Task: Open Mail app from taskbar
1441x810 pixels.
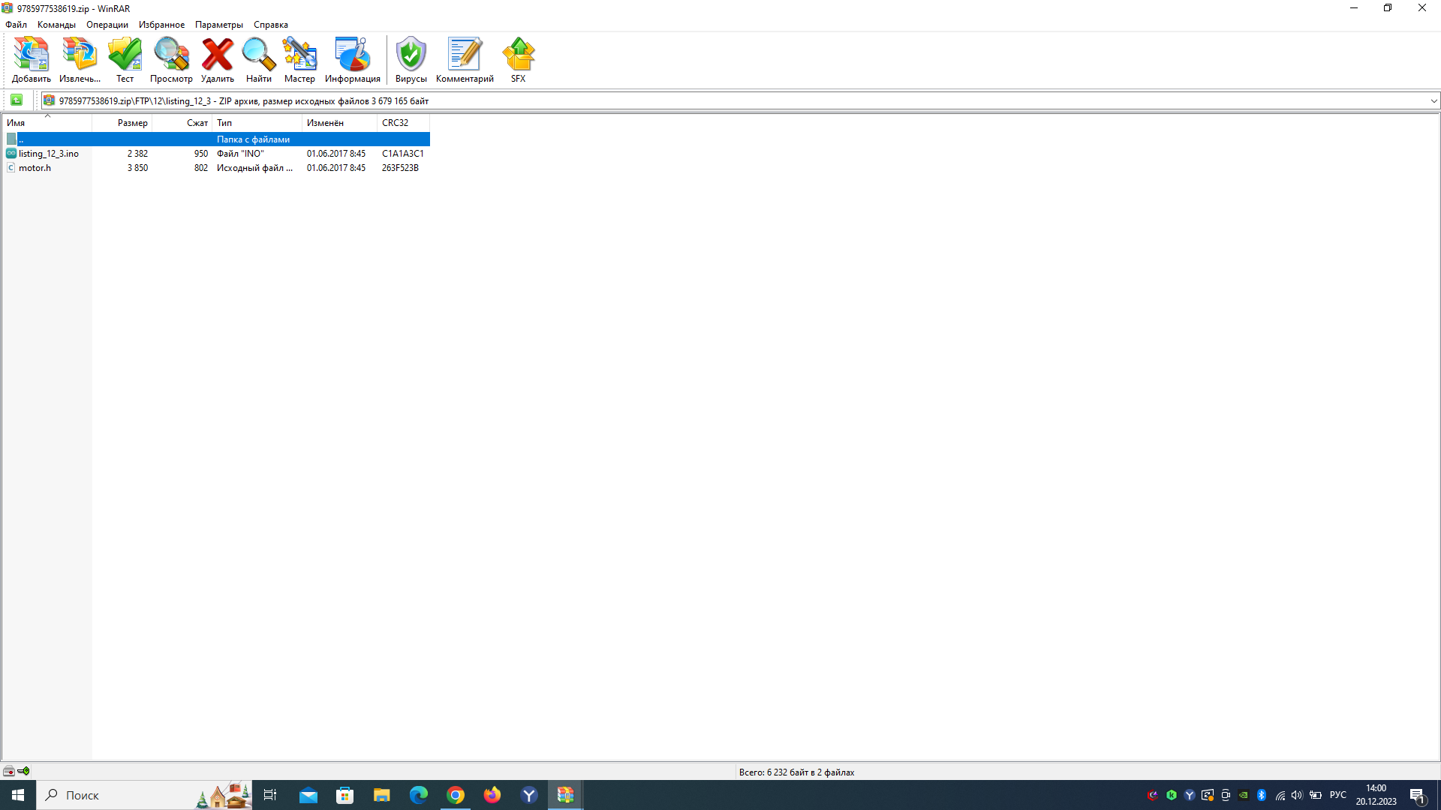Action: (308, 795)
